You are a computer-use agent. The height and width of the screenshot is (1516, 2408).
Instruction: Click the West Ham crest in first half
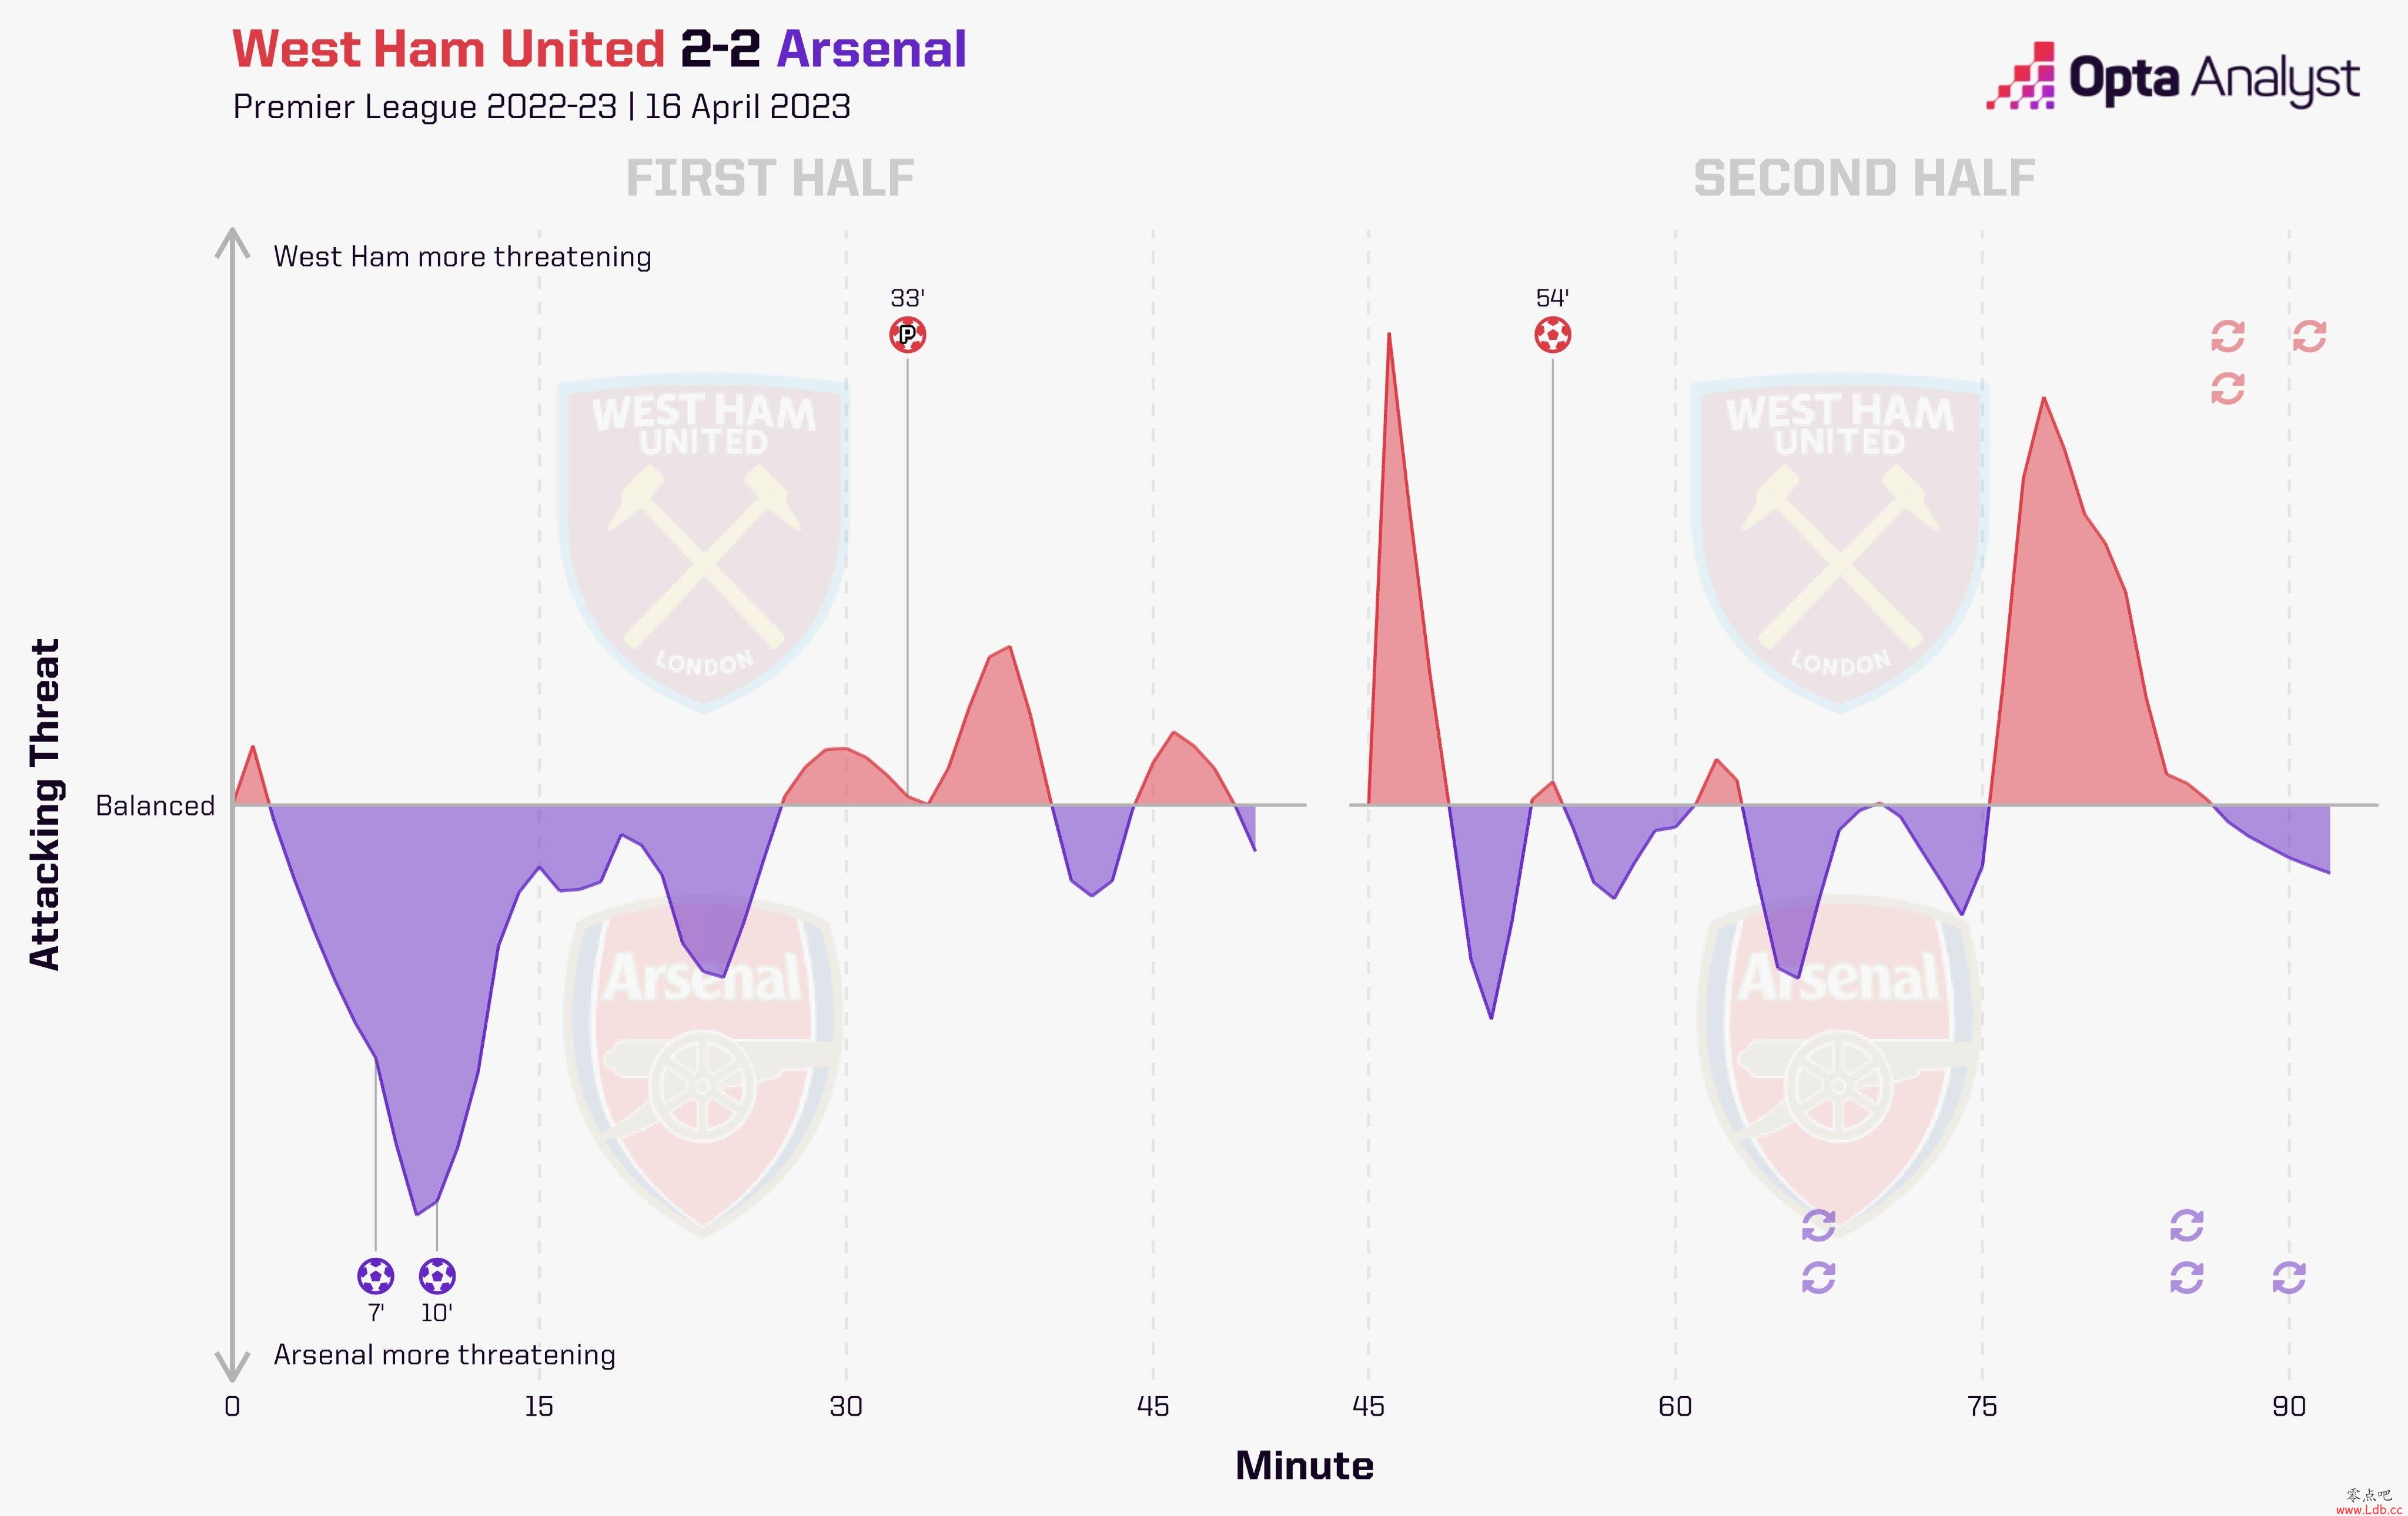click(x=703, y=544)
